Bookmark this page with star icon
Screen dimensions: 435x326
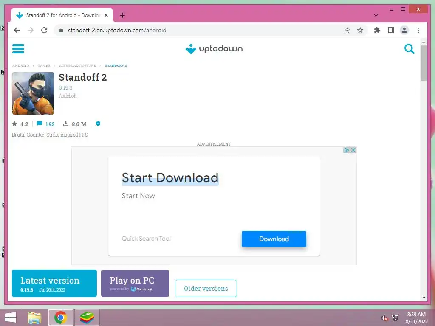[x=360, y=30]
